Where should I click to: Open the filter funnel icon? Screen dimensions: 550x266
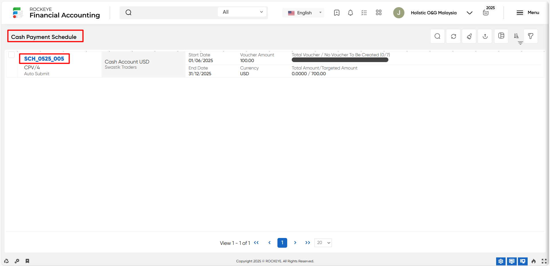531,36
